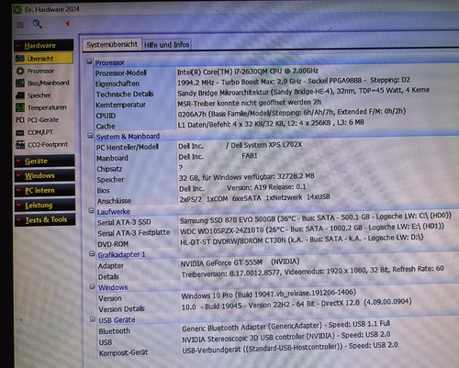This screenshot has width=459, height=368.
Task: Click the USB-Verbundgerät entry
Action: [290, 348]
